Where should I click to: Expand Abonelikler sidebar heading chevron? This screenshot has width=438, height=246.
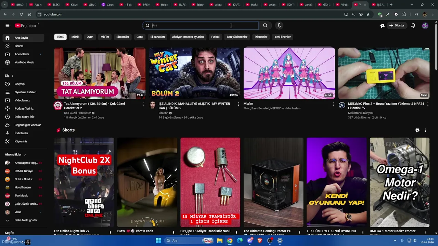click(x=25, y=155)
